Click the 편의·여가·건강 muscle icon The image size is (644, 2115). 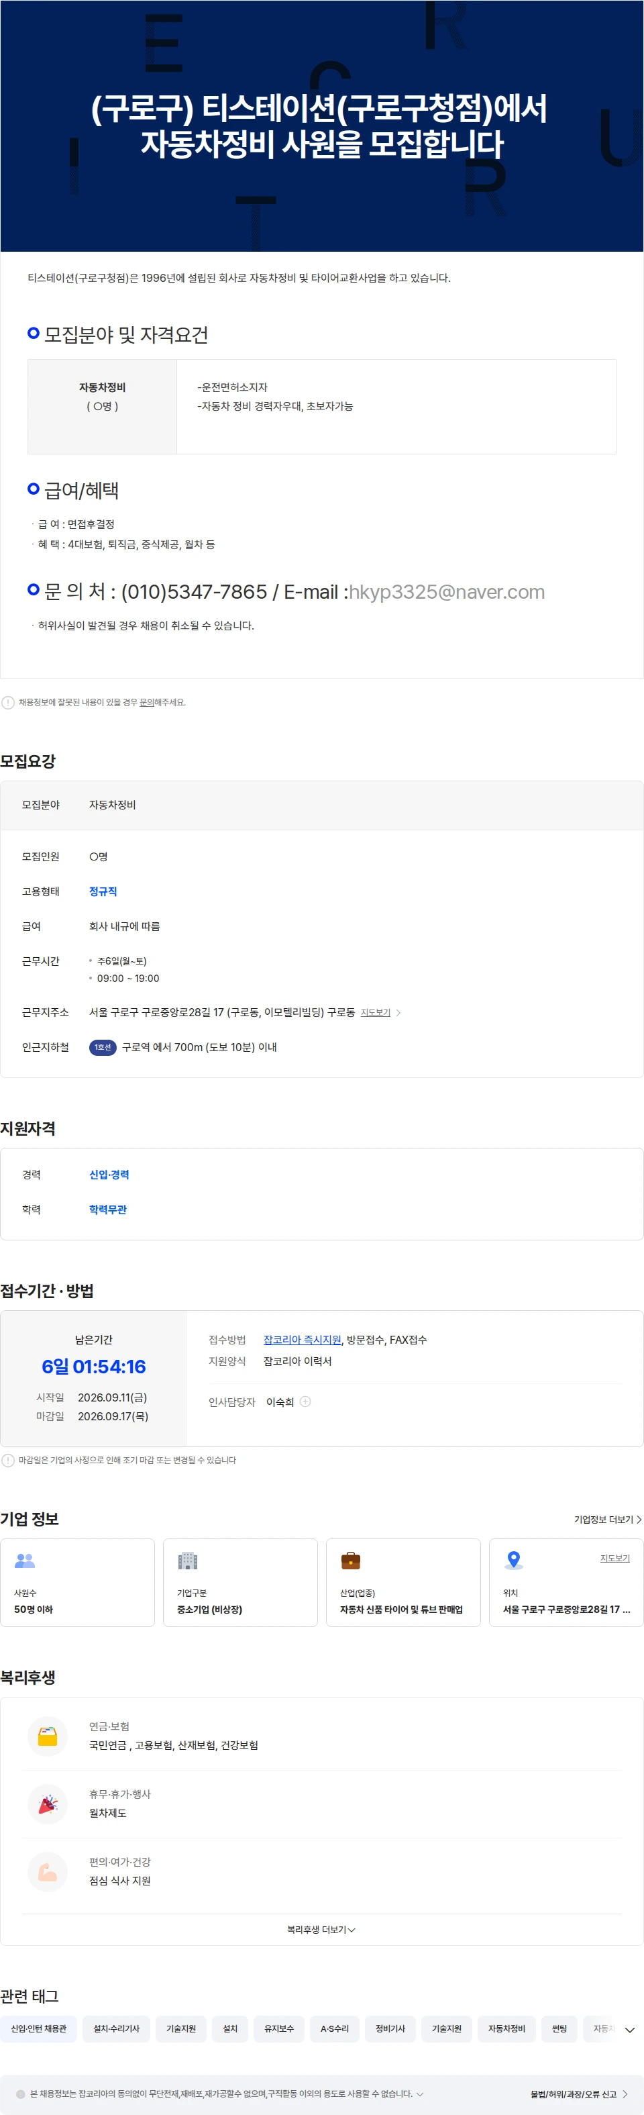(48, 1871)
